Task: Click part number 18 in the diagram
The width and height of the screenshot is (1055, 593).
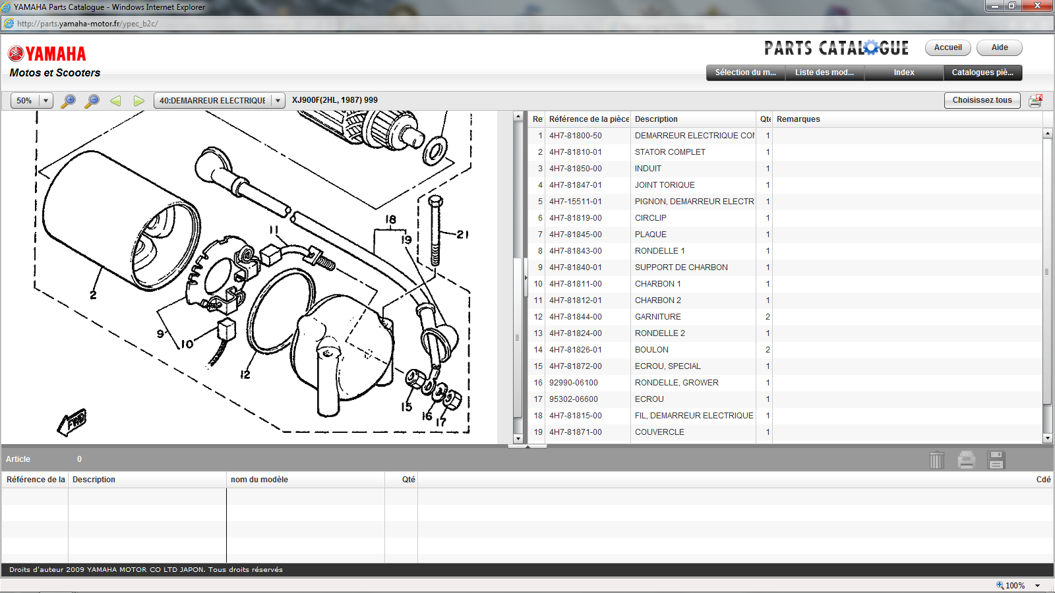Action: click(391, 219)
